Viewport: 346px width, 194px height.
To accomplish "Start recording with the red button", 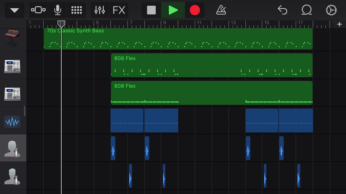I will [x=195, y=10].
